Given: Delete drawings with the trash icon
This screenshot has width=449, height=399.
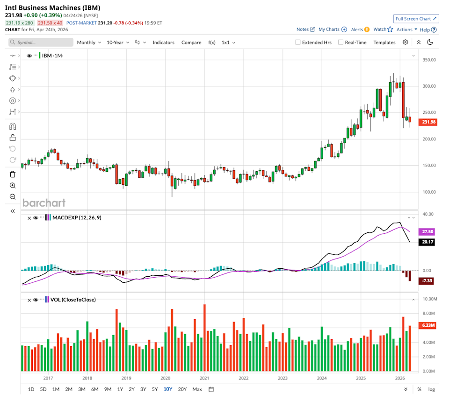Looking at the screenshot, I should pos(13,174).
